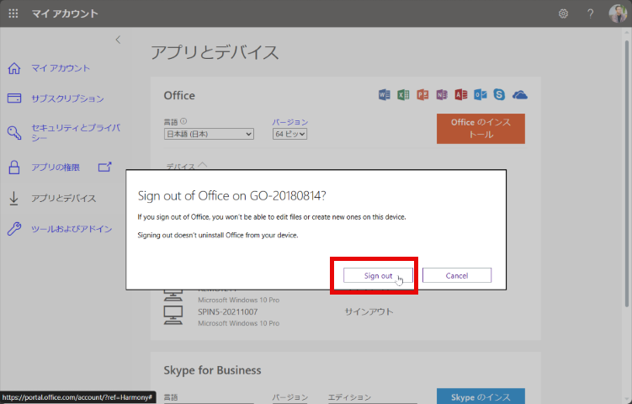Screen dimensions: 632x404
Task: Open settings gear in header
Action: coord(563,13)
